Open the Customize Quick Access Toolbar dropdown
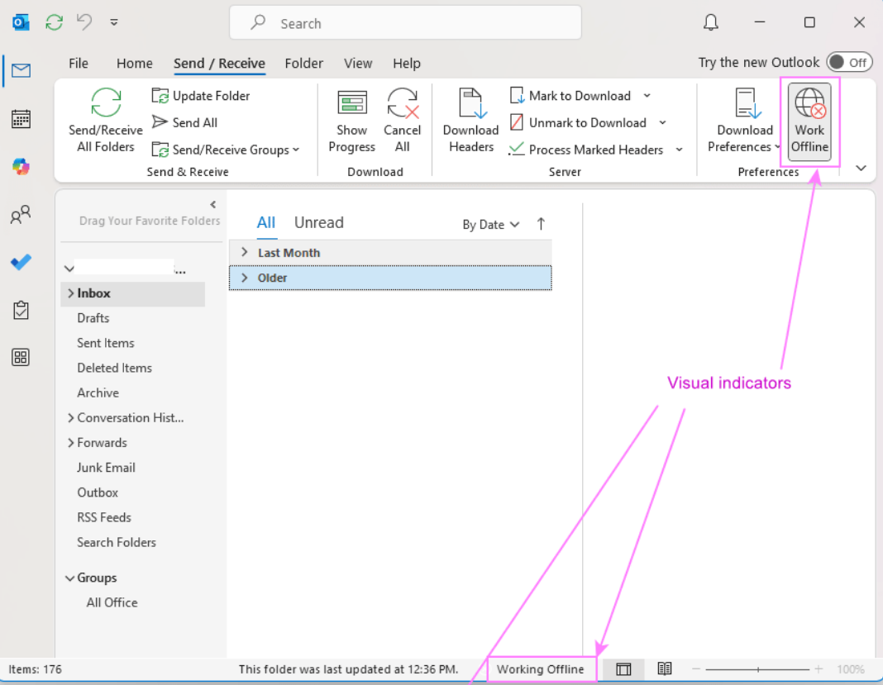 (x=114, y=22)
